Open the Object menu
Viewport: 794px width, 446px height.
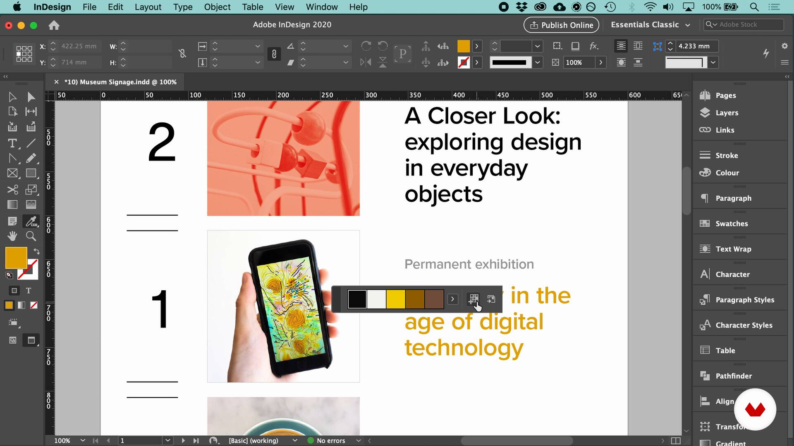point(217,7)
